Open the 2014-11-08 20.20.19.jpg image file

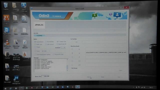click(16, 57)
